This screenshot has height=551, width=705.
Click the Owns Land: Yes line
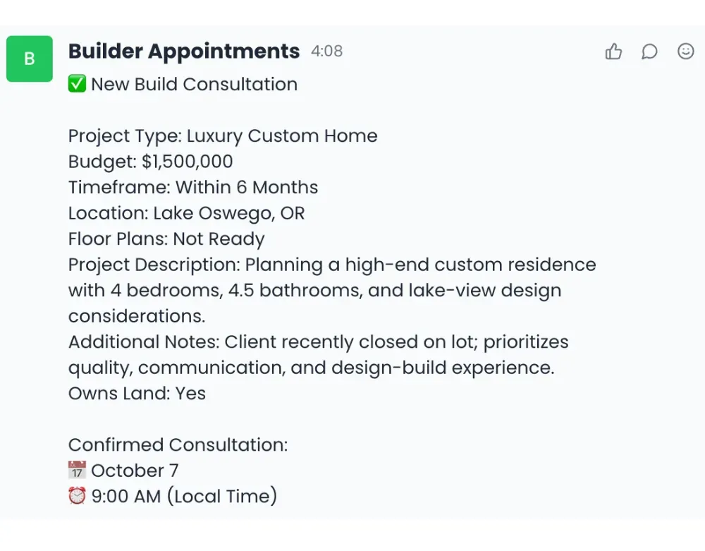(x=137, y=393)
